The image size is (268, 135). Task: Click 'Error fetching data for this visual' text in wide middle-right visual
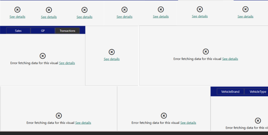click(x=197, y=59)
